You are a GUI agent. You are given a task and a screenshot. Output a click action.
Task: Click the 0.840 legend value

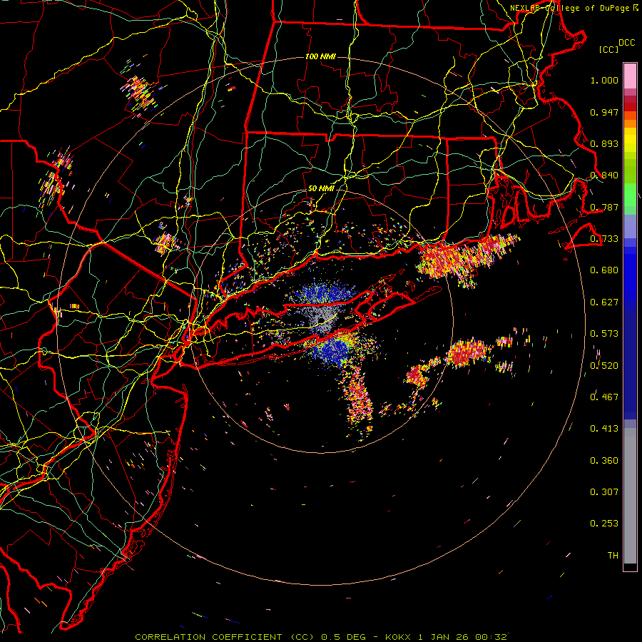604,175
